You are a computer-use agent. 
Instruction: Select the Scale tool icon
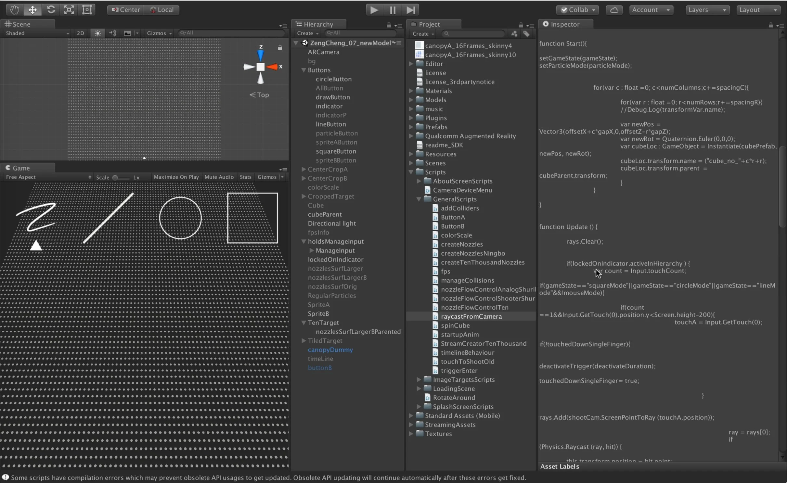coord(69,10)
